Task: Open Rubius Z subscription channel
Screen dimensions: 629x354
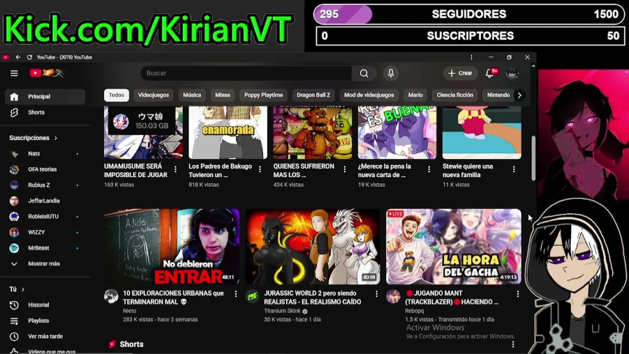Action: pyautogui.click(x=45, y=185)
